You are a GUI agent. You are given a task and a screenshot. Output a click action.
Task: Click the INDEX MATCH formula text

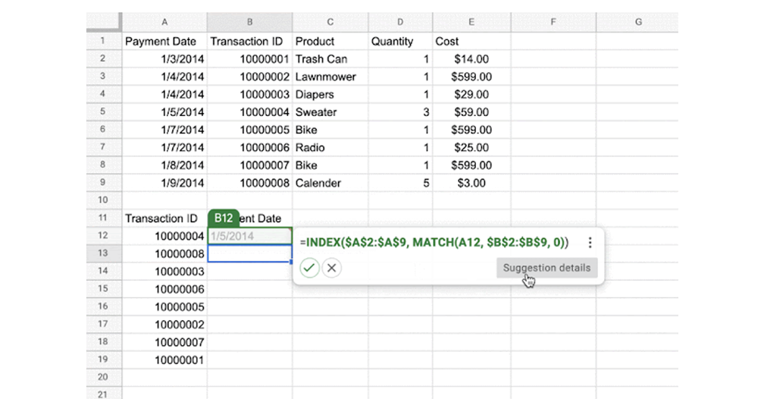[x=434, y=242]
